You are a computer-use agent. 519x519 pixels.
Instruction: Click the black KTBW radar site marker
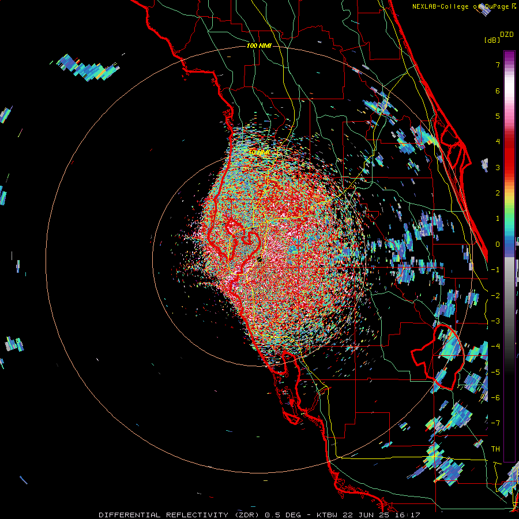pos(259,260)
